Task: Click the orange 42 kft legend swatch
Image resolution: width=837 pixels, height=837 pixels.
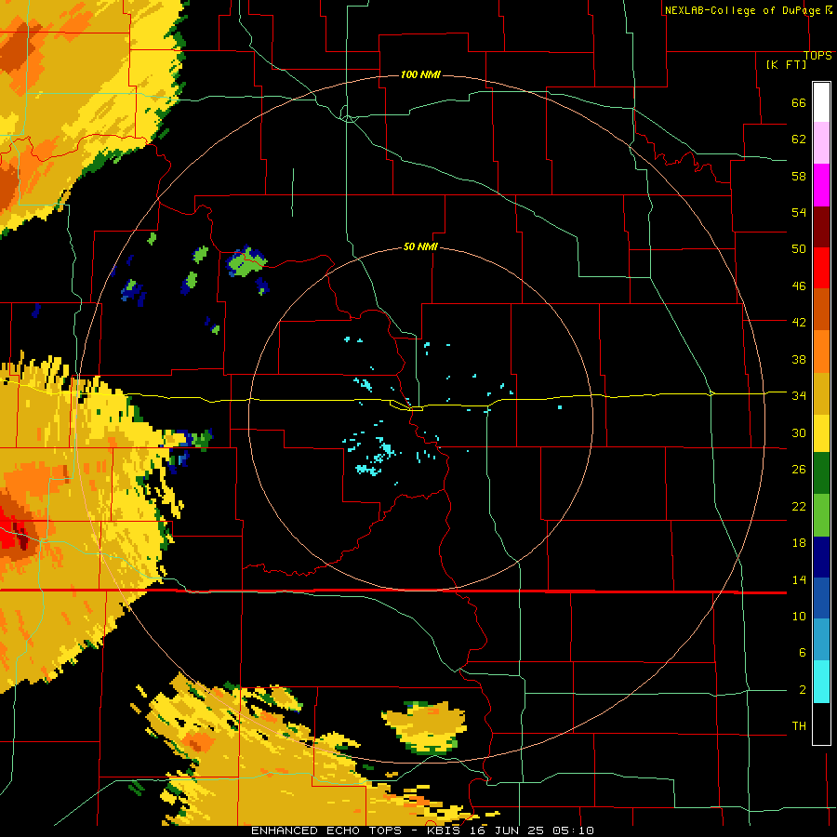Action: (x=821, y=352)
